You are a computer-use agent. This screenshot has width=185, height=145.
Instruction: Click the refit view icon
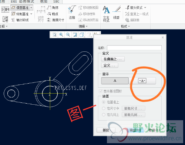click(54, 35)
